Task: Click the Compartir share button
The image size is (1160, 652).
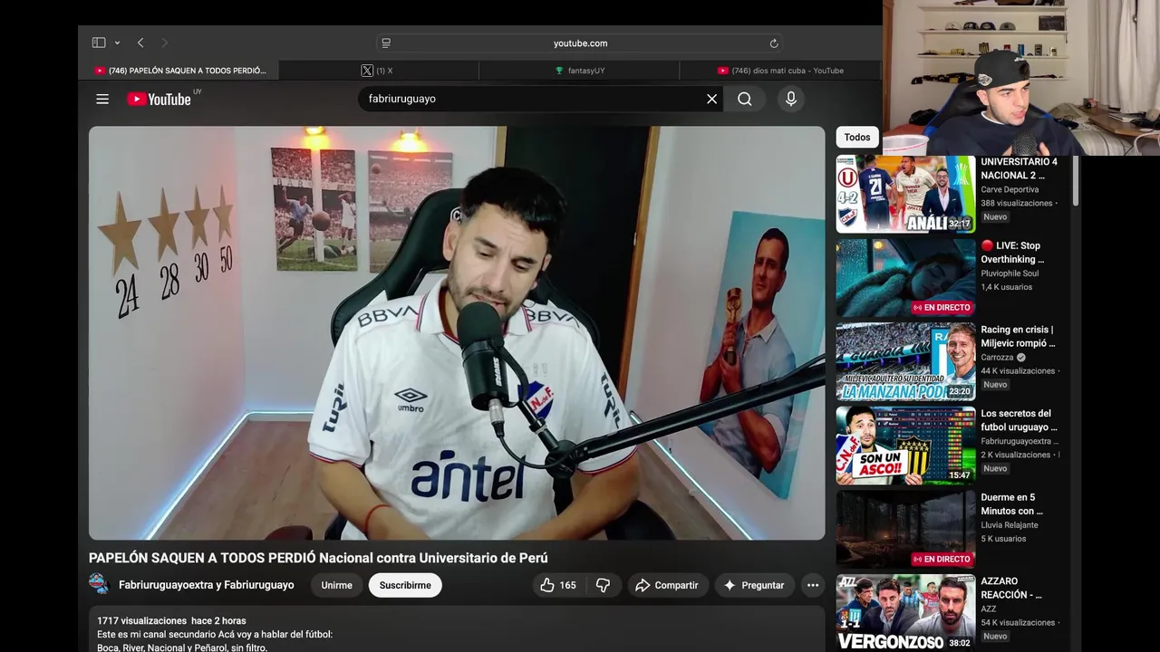Action: 667,585
